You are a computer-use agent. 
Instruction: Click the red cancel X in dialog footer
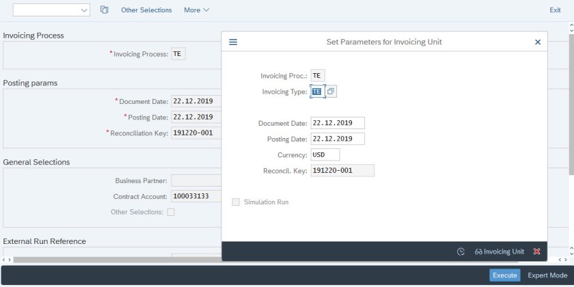tap(537, 251)
